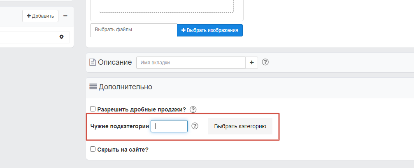Click the plus icon next to tab name field

(x=252, y=63)
